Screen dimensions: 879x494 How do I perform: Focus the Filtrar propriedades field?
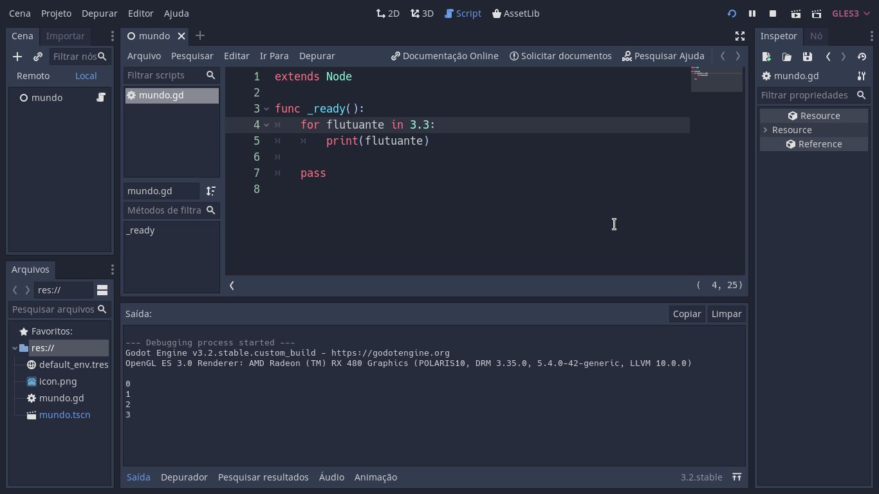(x=814, y=95)
